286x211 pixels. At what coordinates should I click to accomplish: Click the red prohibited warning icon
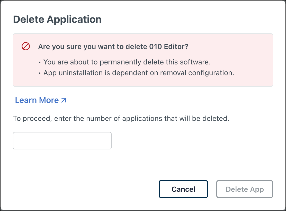tap(26, 46)
